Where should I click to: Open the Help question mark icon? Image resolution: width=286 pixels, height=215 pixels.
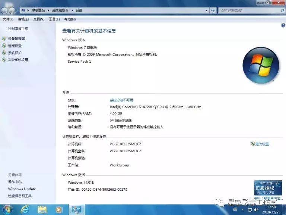[x=283, y=25]
